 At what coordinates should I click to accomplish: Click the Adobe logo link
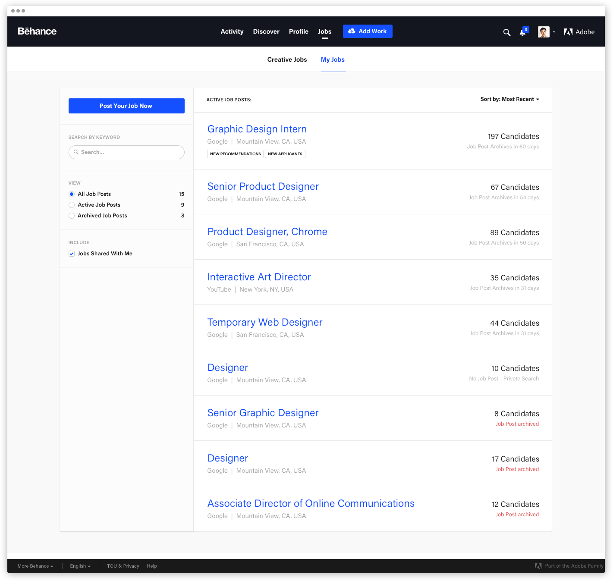coord(579,32)
